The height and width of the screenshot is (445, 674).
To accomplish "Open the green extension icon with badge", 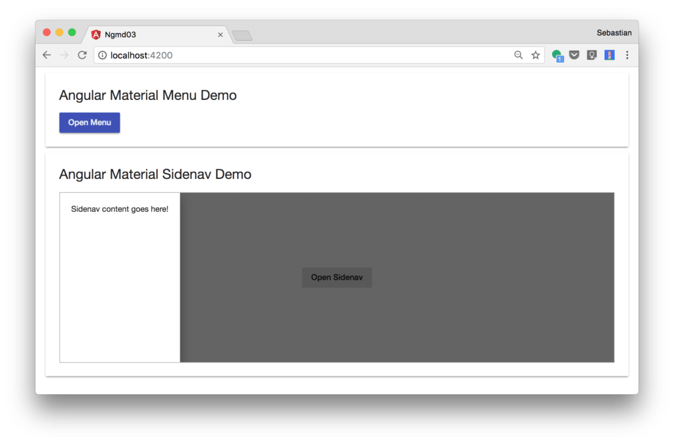I will pos(557,55).
